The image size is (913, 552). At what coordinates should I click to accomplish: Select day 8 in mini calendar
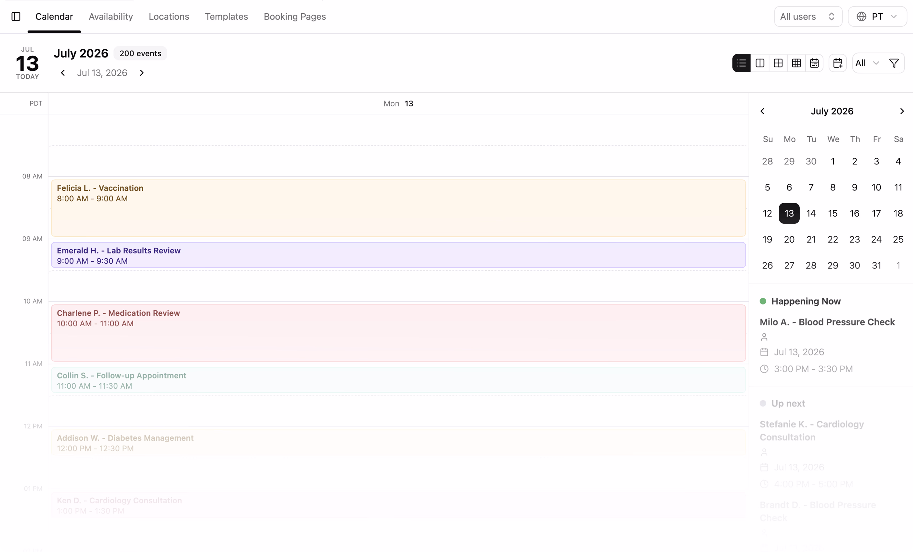click(x=833, y=187)
